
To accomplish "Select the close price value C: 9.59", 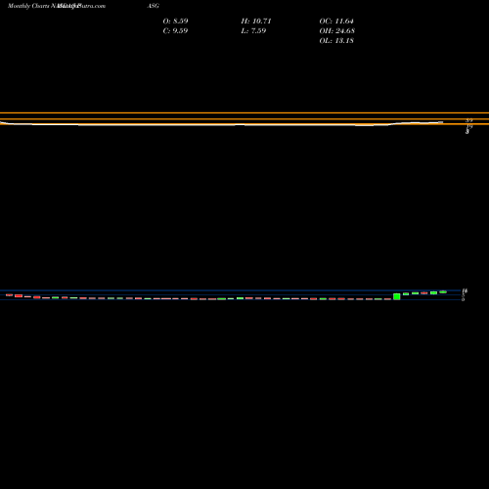I will pyautogui.click(x=175, y=30).
